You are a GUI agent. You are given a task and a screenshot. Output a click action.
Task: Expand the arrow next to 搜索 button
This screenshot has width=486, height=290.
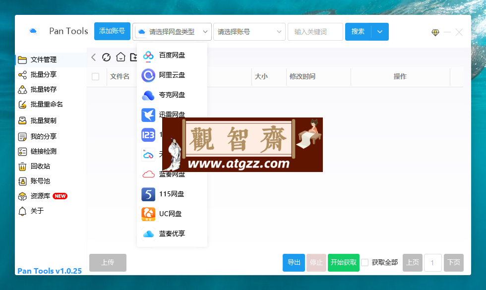(x=380, y=32)
